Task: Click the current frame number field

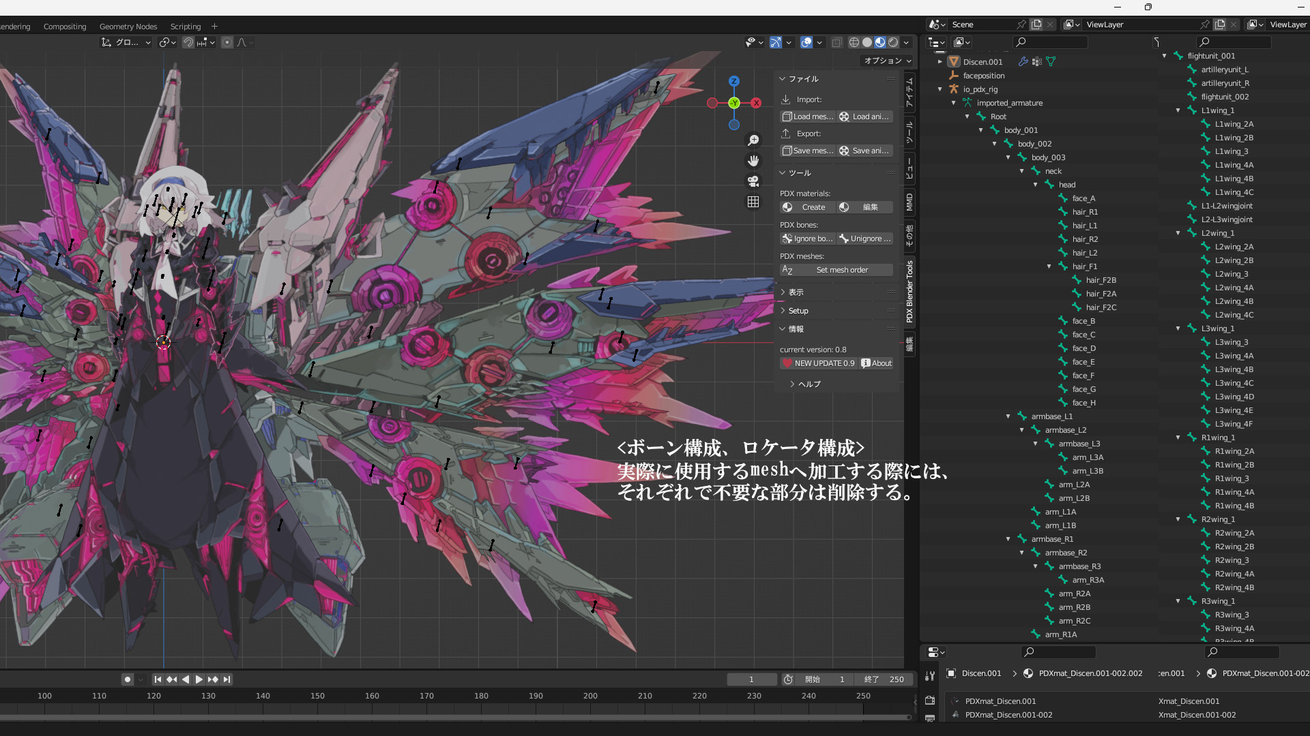Action: click(x=751, y=679)
